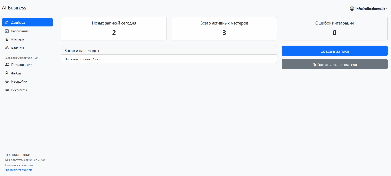This screenshot has width=391, height=176.
Task: Select Файлы in the administration menu
Action: pos(27,73)
